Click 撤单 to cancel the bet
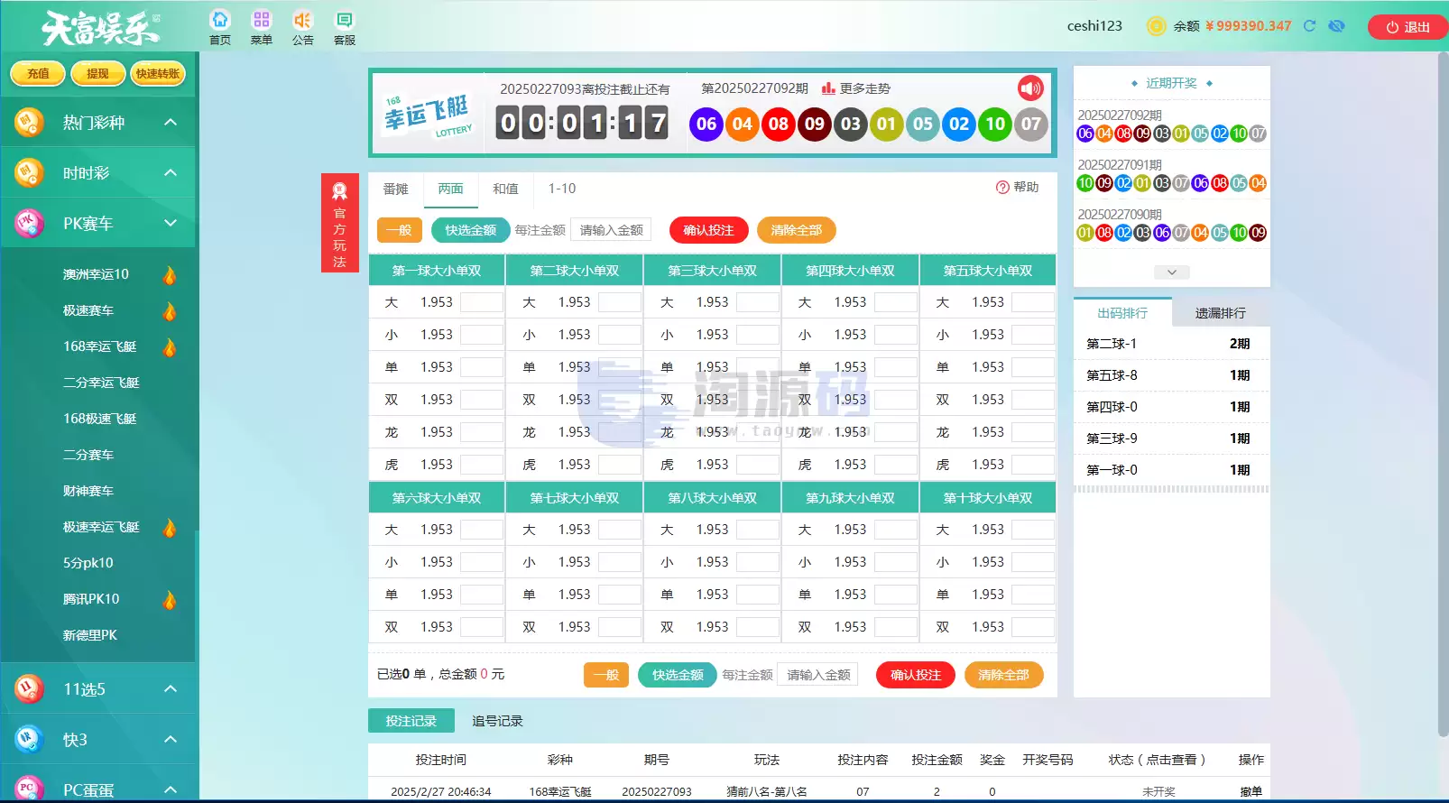 1251,791
